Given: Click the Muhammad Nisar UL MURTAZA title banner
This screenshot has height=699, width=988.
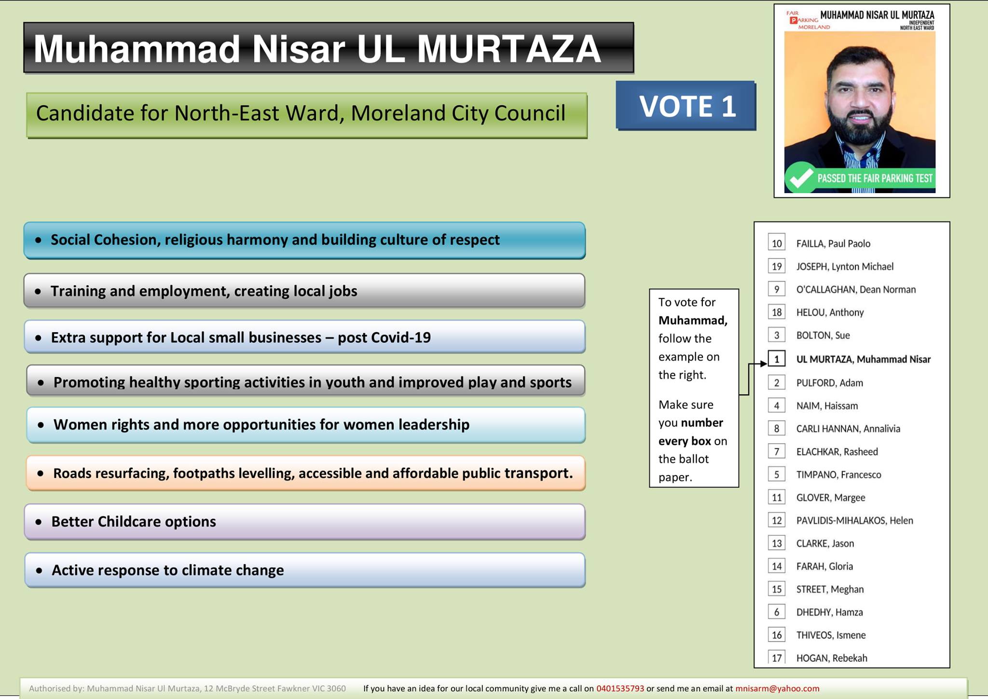Looking at the screenshot, I should click(329, 48).
